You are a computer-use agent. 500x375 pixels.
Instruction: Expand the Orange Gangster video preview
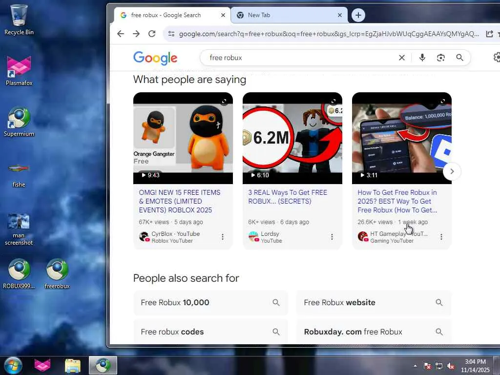pos(224,101)
